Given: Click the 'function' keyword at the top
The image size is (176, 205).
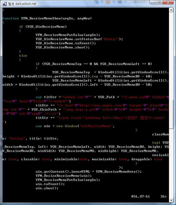Looking at the screenshot, I should (x=11, y=18).
